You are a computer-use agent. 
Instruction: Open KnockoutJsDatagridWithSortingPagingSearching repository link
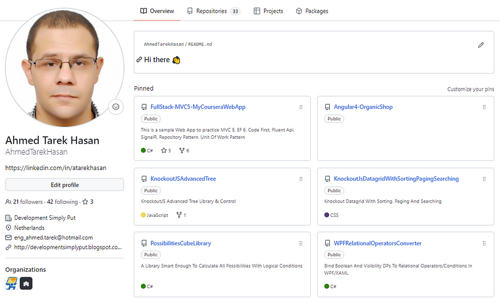pos(396,179)
